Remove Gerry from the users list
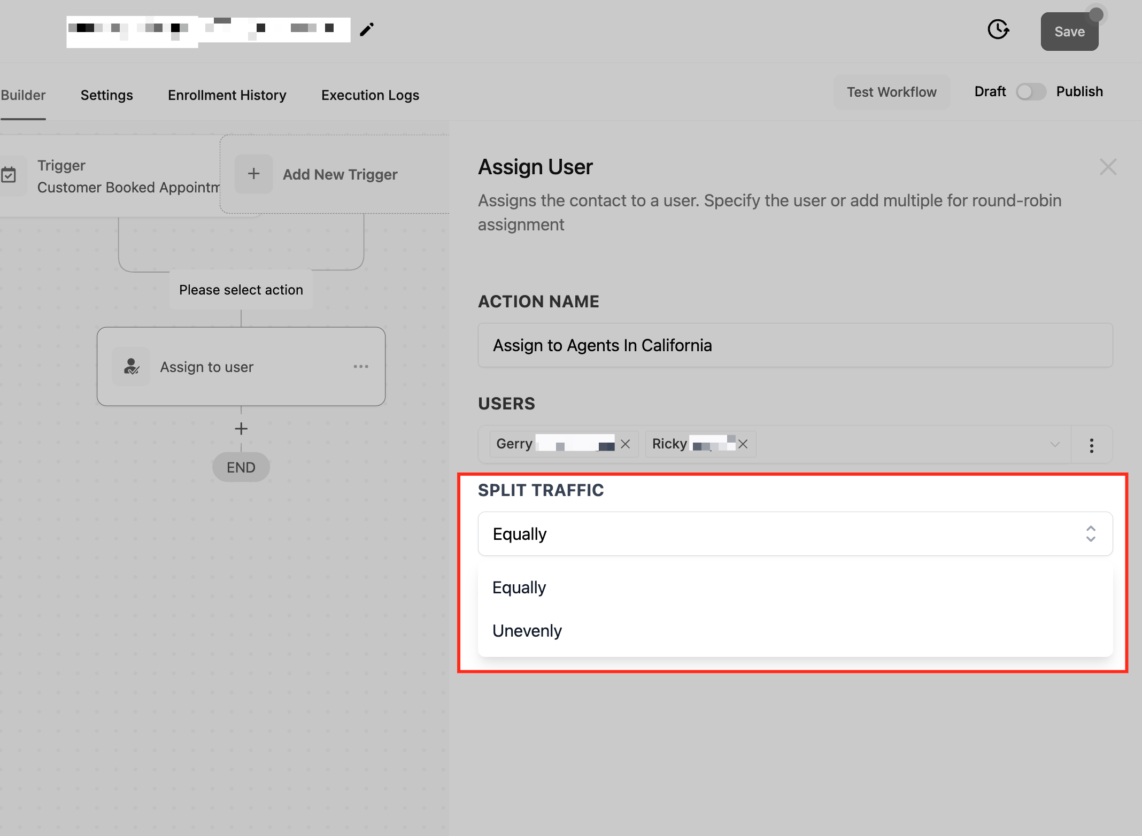Screen dimensions: 1142x836 coord(626,444)
